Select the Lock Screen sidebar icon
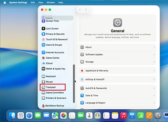The image size is (168, 122). click(x=43, y=29)
